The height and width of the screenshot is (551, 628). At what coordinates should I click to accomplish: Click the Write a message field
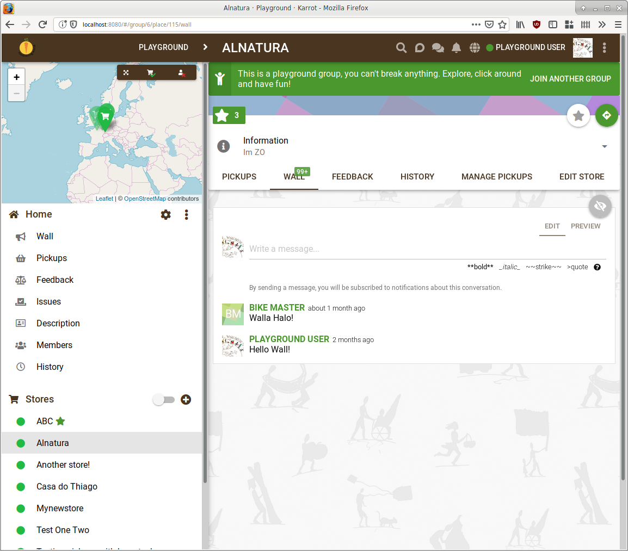427,249
